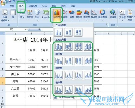Open the Office button menu
This screenshot has height=108, width=135.
3,3
